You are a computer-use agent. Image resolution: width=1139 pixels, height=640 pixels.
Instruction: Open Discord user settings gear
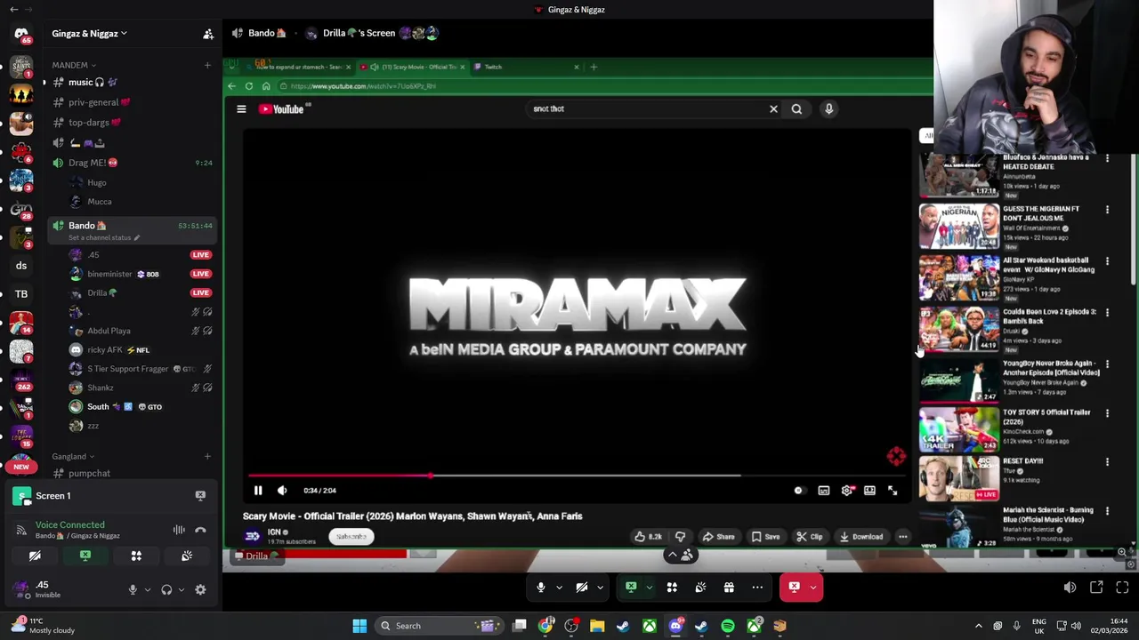(200, 589)
